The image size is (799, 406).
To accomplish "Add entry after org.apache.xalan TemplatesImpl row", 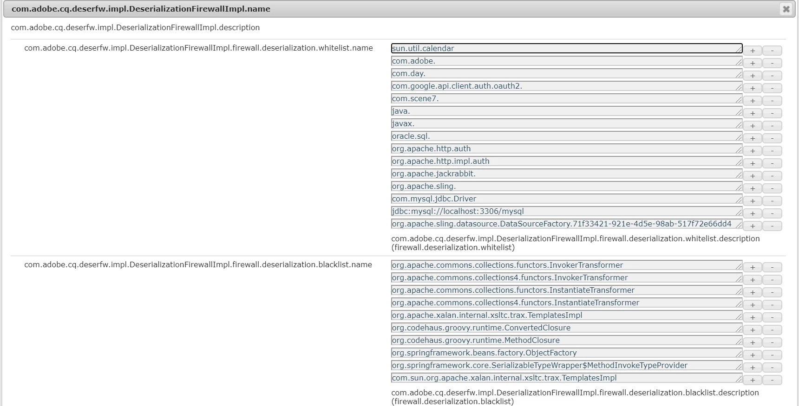I will 753,317.
